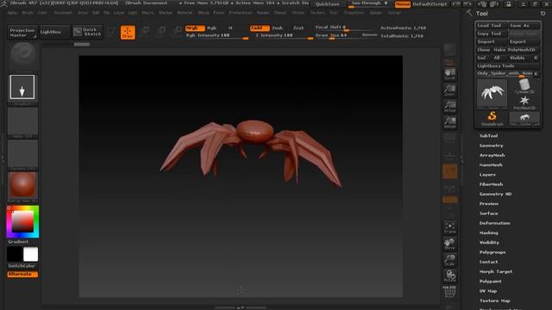Expand the Polygroups section

(492, 252)
